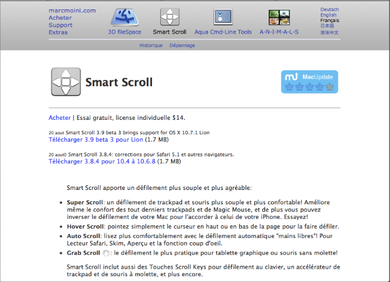390x282 pixels.
Task: Open the A-N-I-M-A-L-S photo grid icon
Action: (279, 17)
